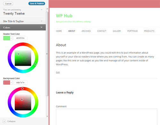
Task: Open the PORTFOLIO menu item
Action: 132,31
